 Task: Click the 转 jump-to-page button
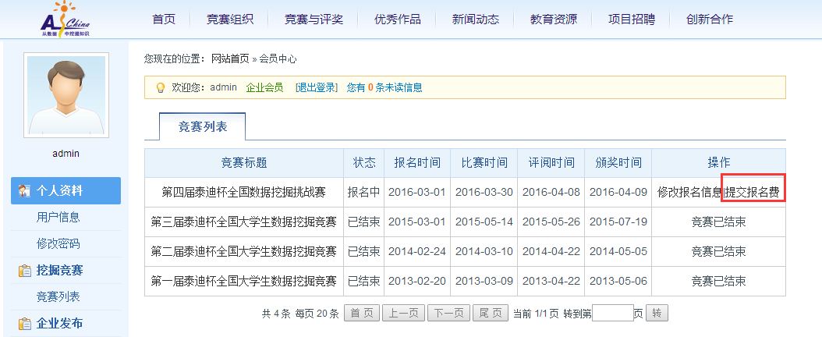point(657,314)
